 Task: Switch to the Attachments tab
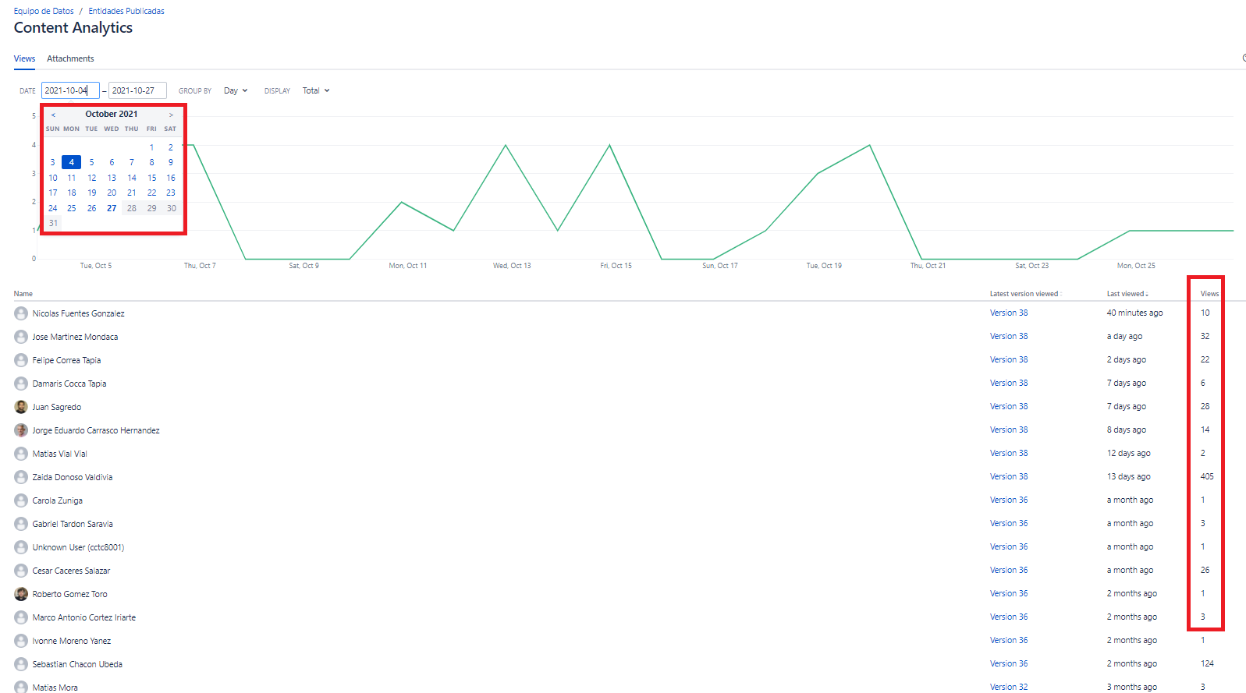pos(70,58)
